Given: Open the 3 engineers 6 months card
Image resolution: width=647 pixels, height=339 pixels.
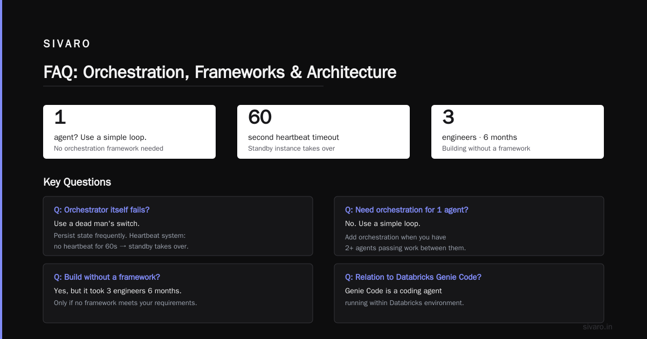Looking at the screenshot, I should pos(518,132).
